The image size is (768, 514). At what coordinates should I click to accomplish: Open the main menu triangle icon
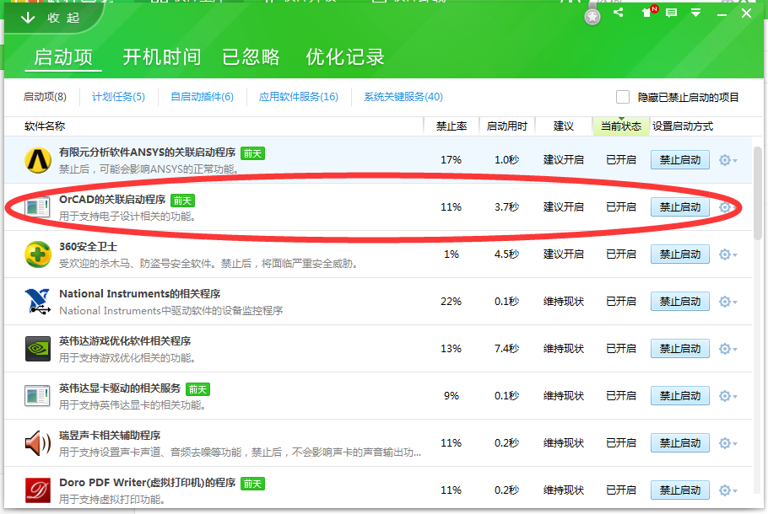695,13
